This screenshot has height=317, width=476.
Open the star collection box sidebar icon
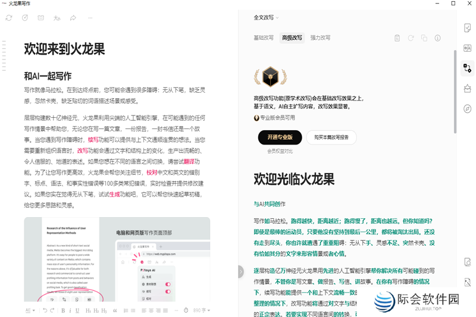click(467, 88)
